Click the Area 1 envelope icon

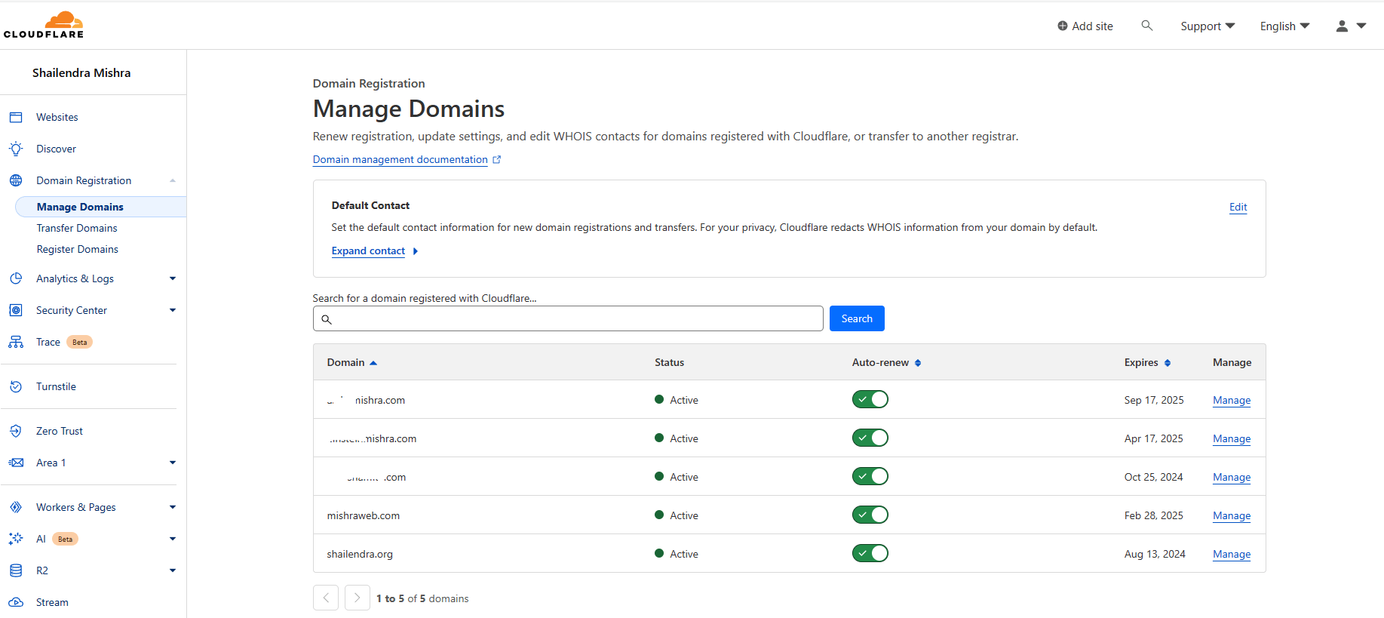16,463
